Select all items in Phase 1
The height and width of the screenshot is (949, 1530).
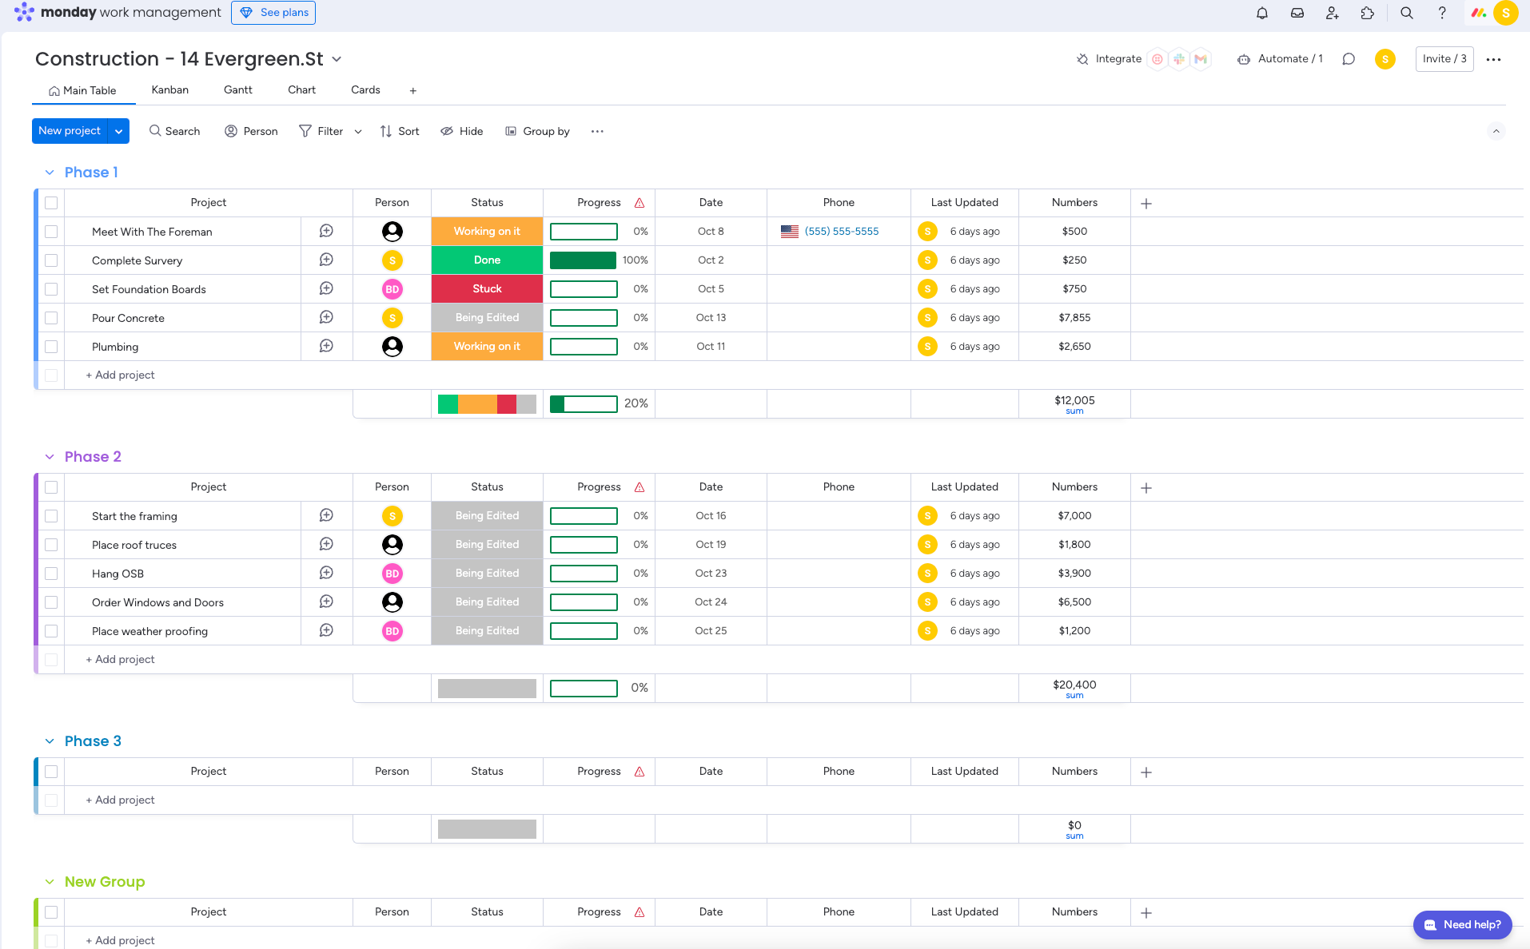(x=51, y=203)
